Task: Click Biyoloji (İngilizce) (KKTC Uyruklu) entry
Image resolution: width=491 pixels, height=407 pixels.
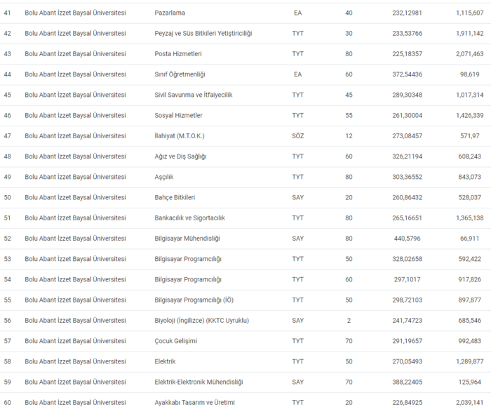Action: (x=201, y=321)
